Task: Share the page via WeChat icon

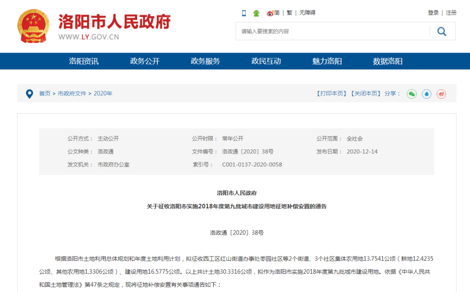Action: 412,94
